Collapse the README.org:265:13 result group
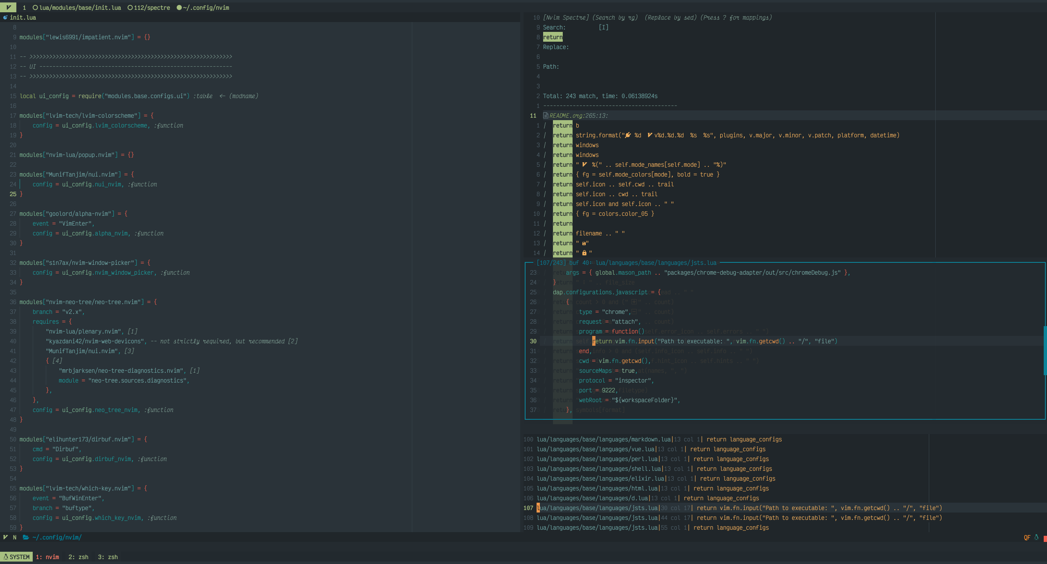Image resolution: width=1047 pixels, height=564 pixels. 578,116
